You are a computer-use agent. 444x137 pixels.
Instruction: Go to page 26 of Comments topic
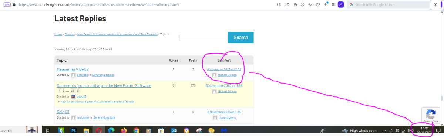73,91
